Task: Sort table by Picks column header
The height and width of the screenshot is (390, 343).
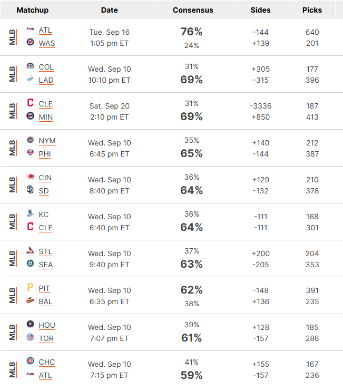Action: (312, 10)
